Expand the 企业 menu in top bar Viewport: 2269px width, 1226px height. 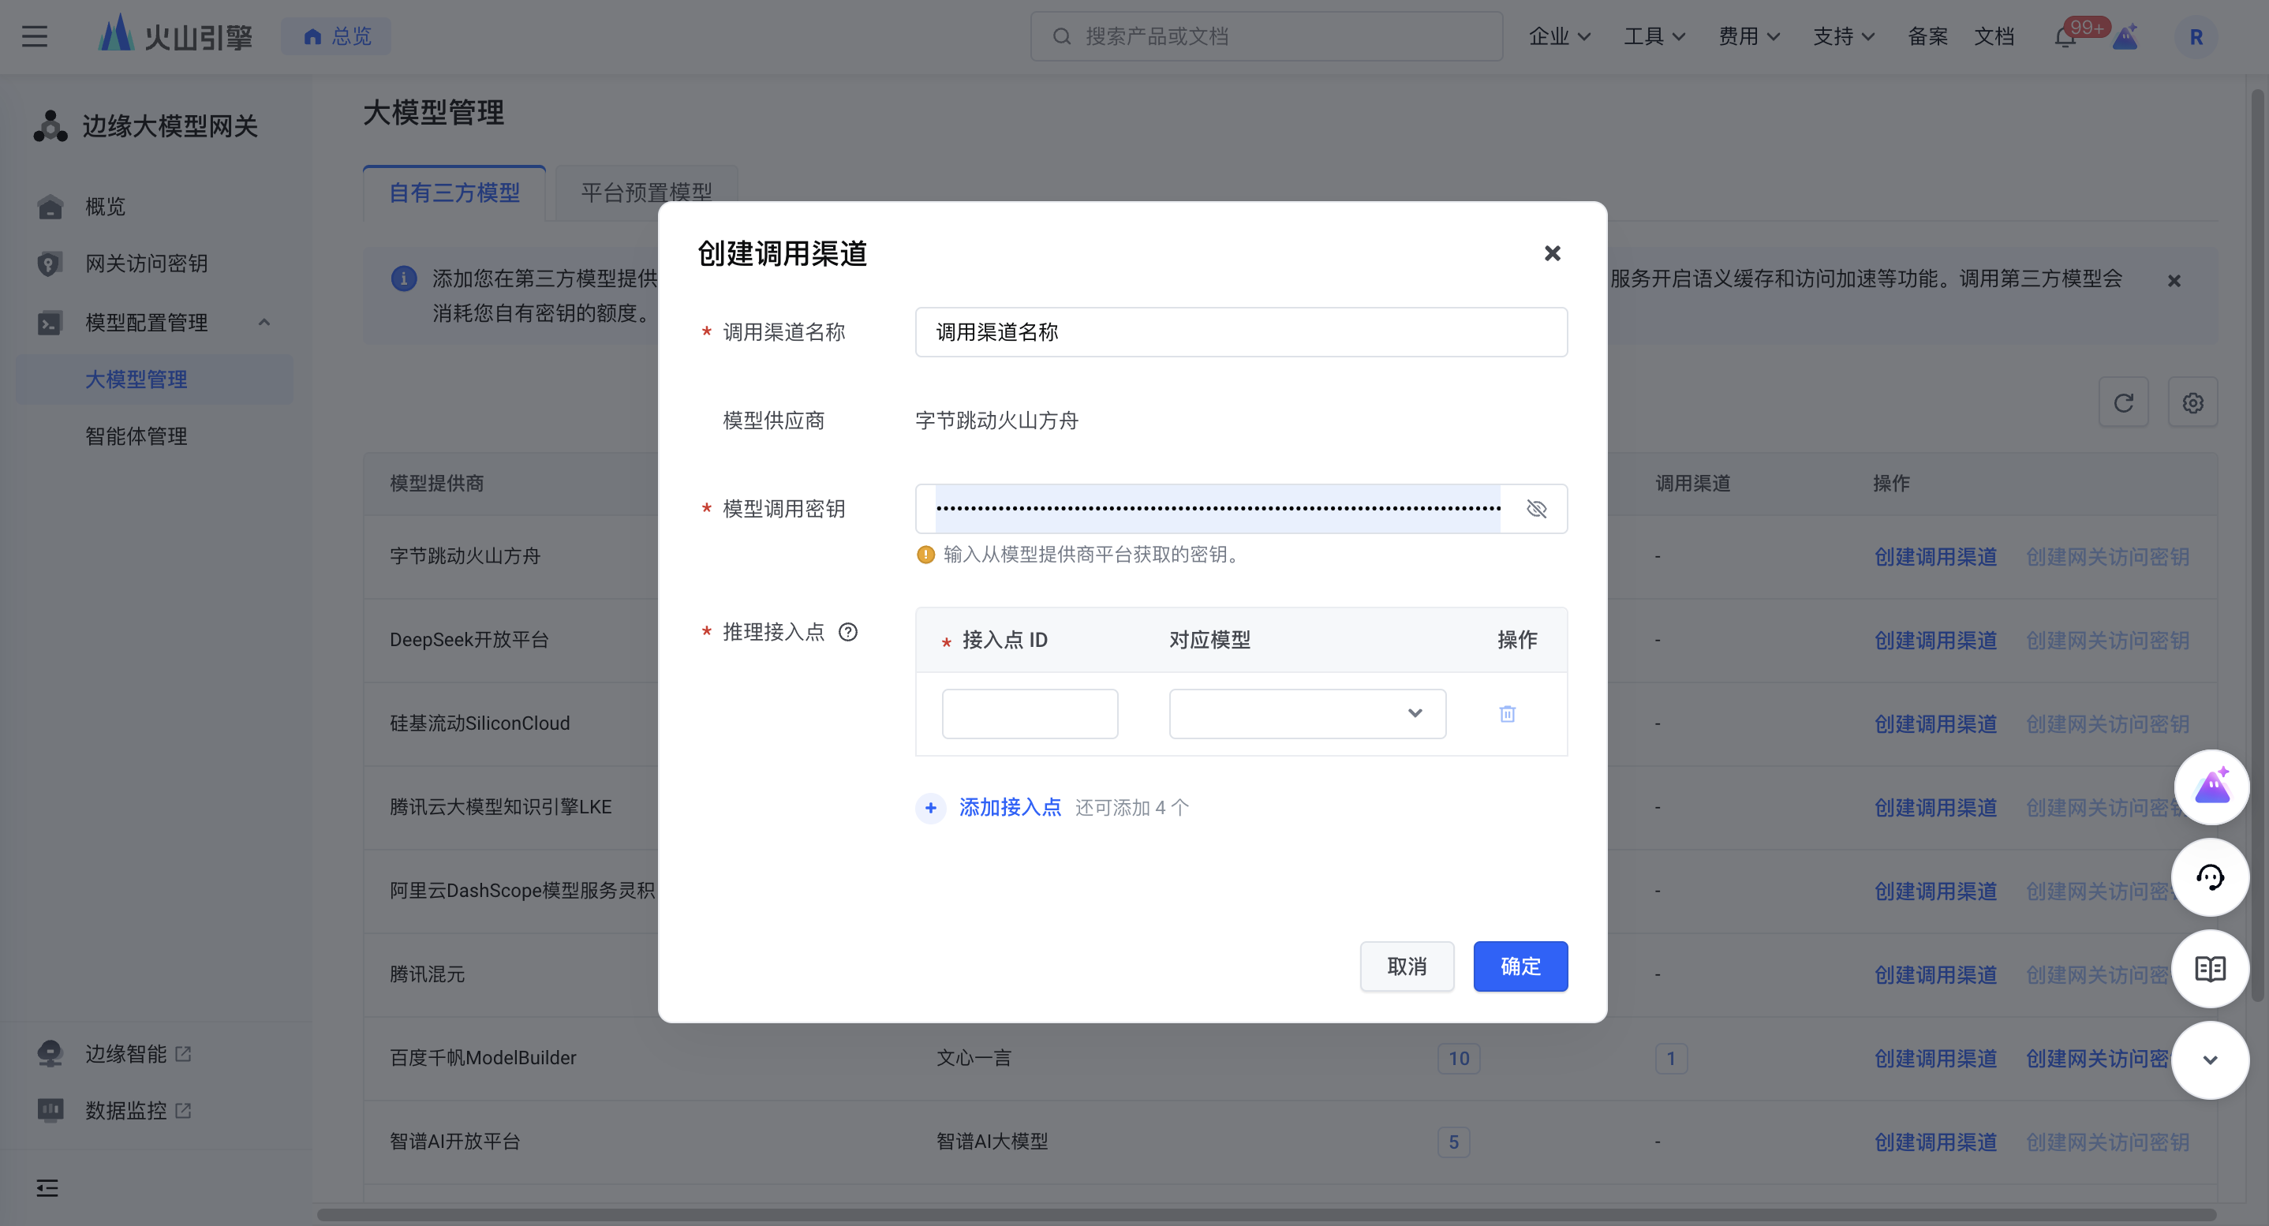(1558, 37)
